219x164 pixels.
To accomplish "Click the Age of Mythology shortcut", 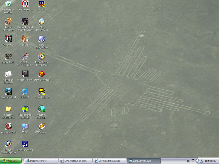I will (x=8, y=22).
